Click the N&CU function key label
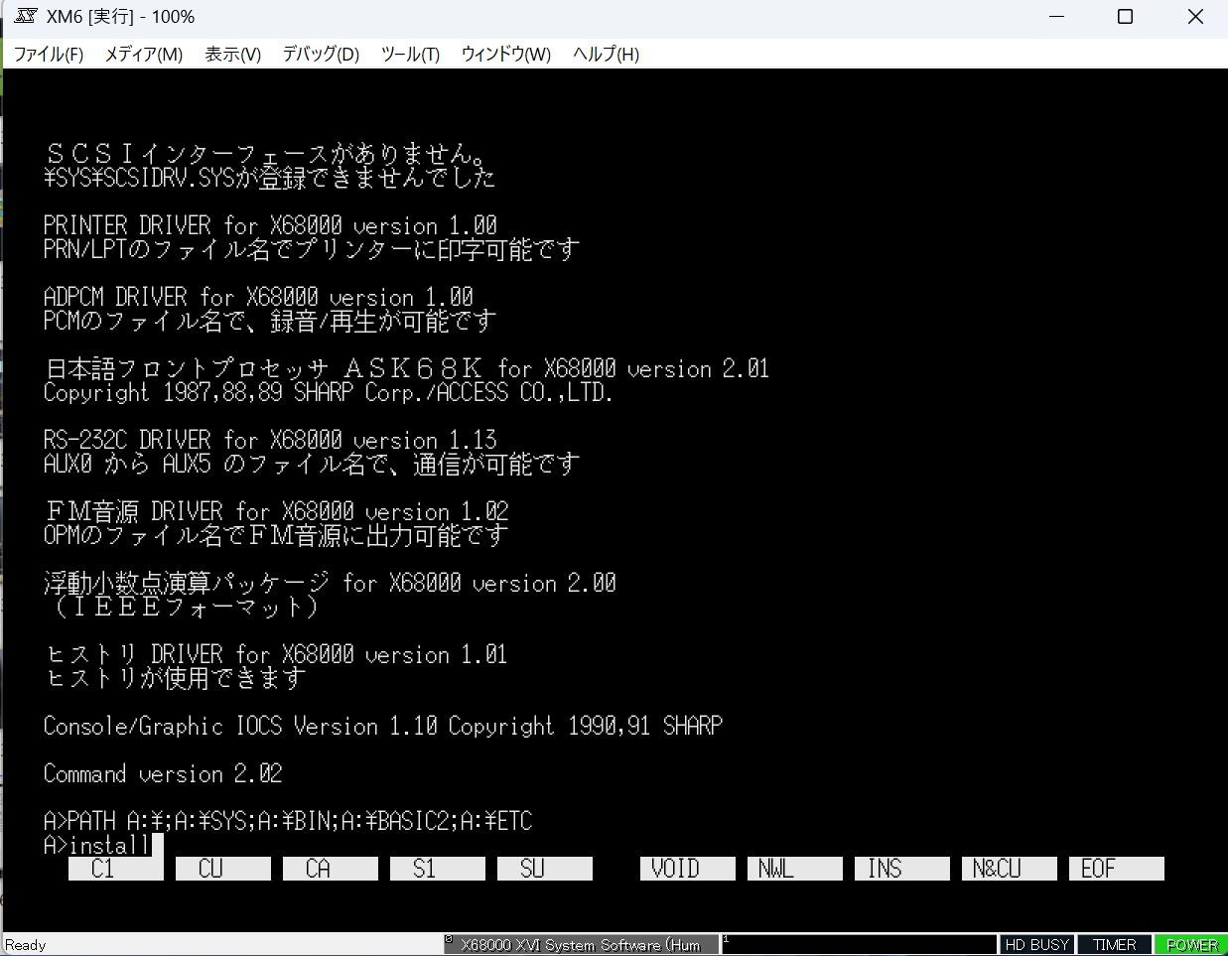The width and height of the screenshot is (1228, 956). (x=1010, y=869)
